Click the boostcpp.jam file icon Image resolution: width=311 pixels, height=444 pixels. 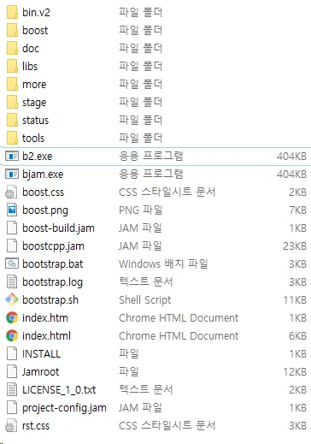click(12, 246)
